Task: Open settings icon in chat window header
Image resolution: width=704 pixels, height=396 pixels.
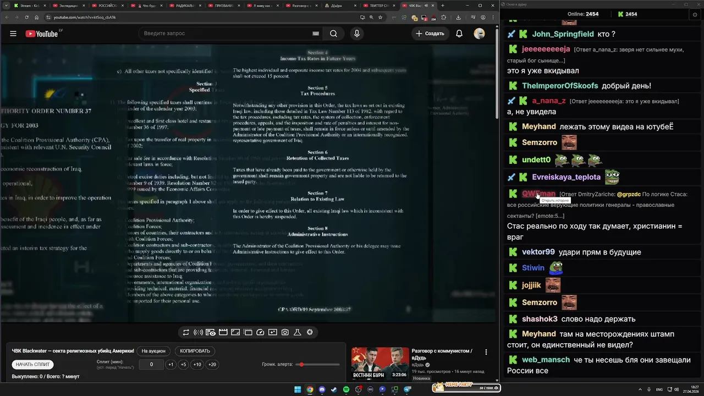Action: point(695,14)
